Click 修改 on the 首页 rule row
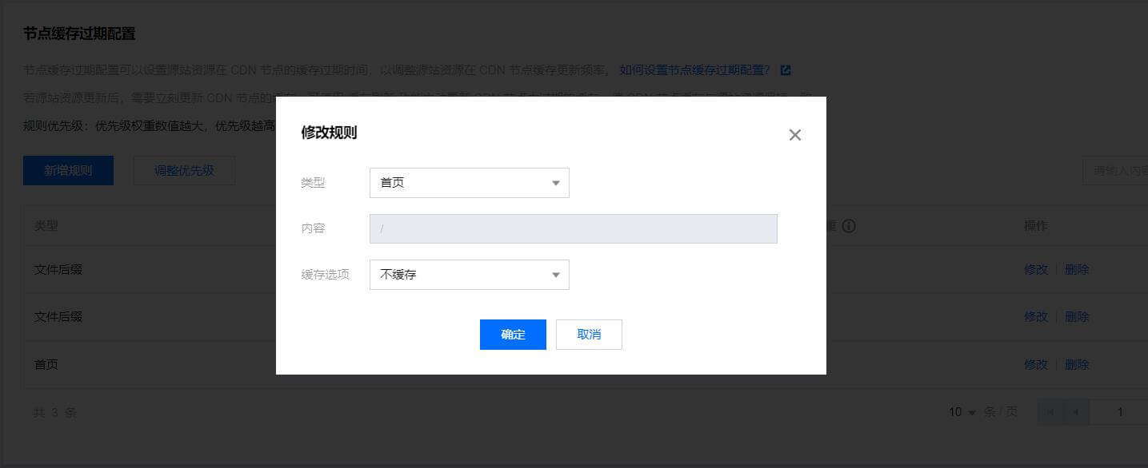1148x468 pixels. pos(1036,364)
